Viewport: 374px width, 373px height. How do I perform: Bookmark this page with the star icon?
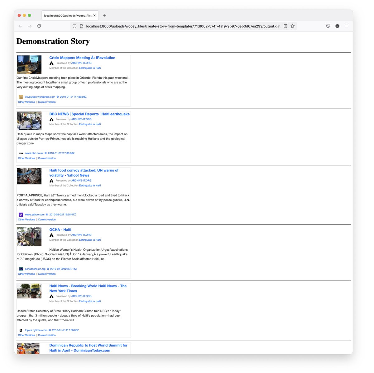[x=293, y=26]
